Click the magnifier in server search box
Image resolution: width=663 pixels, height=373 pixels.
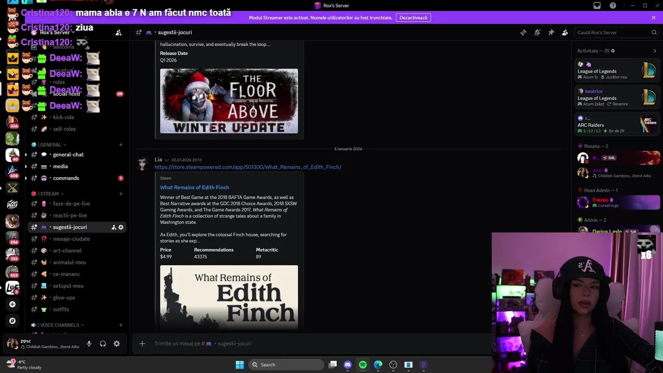click(x=654, y=32)
